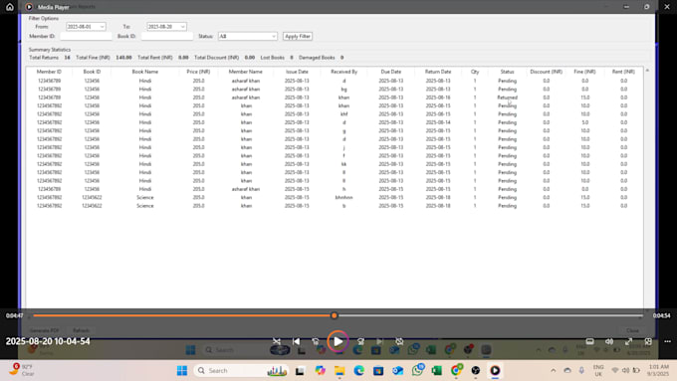The image size is (677, 381).
Task: Click the Return Date column header
Action: 438,72
